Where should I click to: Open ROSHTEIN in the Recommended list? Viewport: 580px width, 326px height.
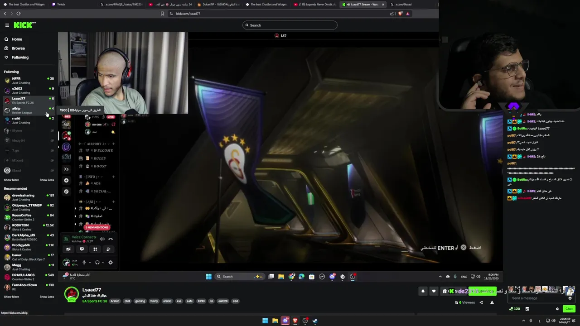tap(29, 227)
